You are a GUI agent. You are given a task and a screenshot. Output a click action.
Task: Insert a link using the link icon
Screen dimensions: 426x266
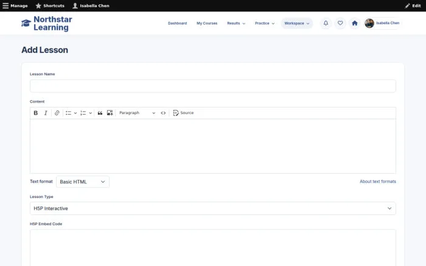pos(57,113)
